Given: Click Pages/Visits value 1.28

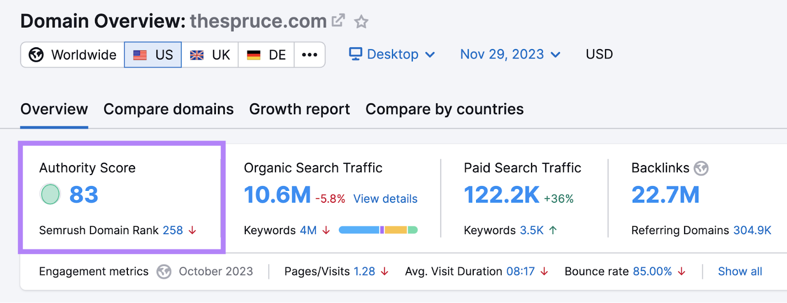Looking at the screenshot, I should (x=364, y=272).
